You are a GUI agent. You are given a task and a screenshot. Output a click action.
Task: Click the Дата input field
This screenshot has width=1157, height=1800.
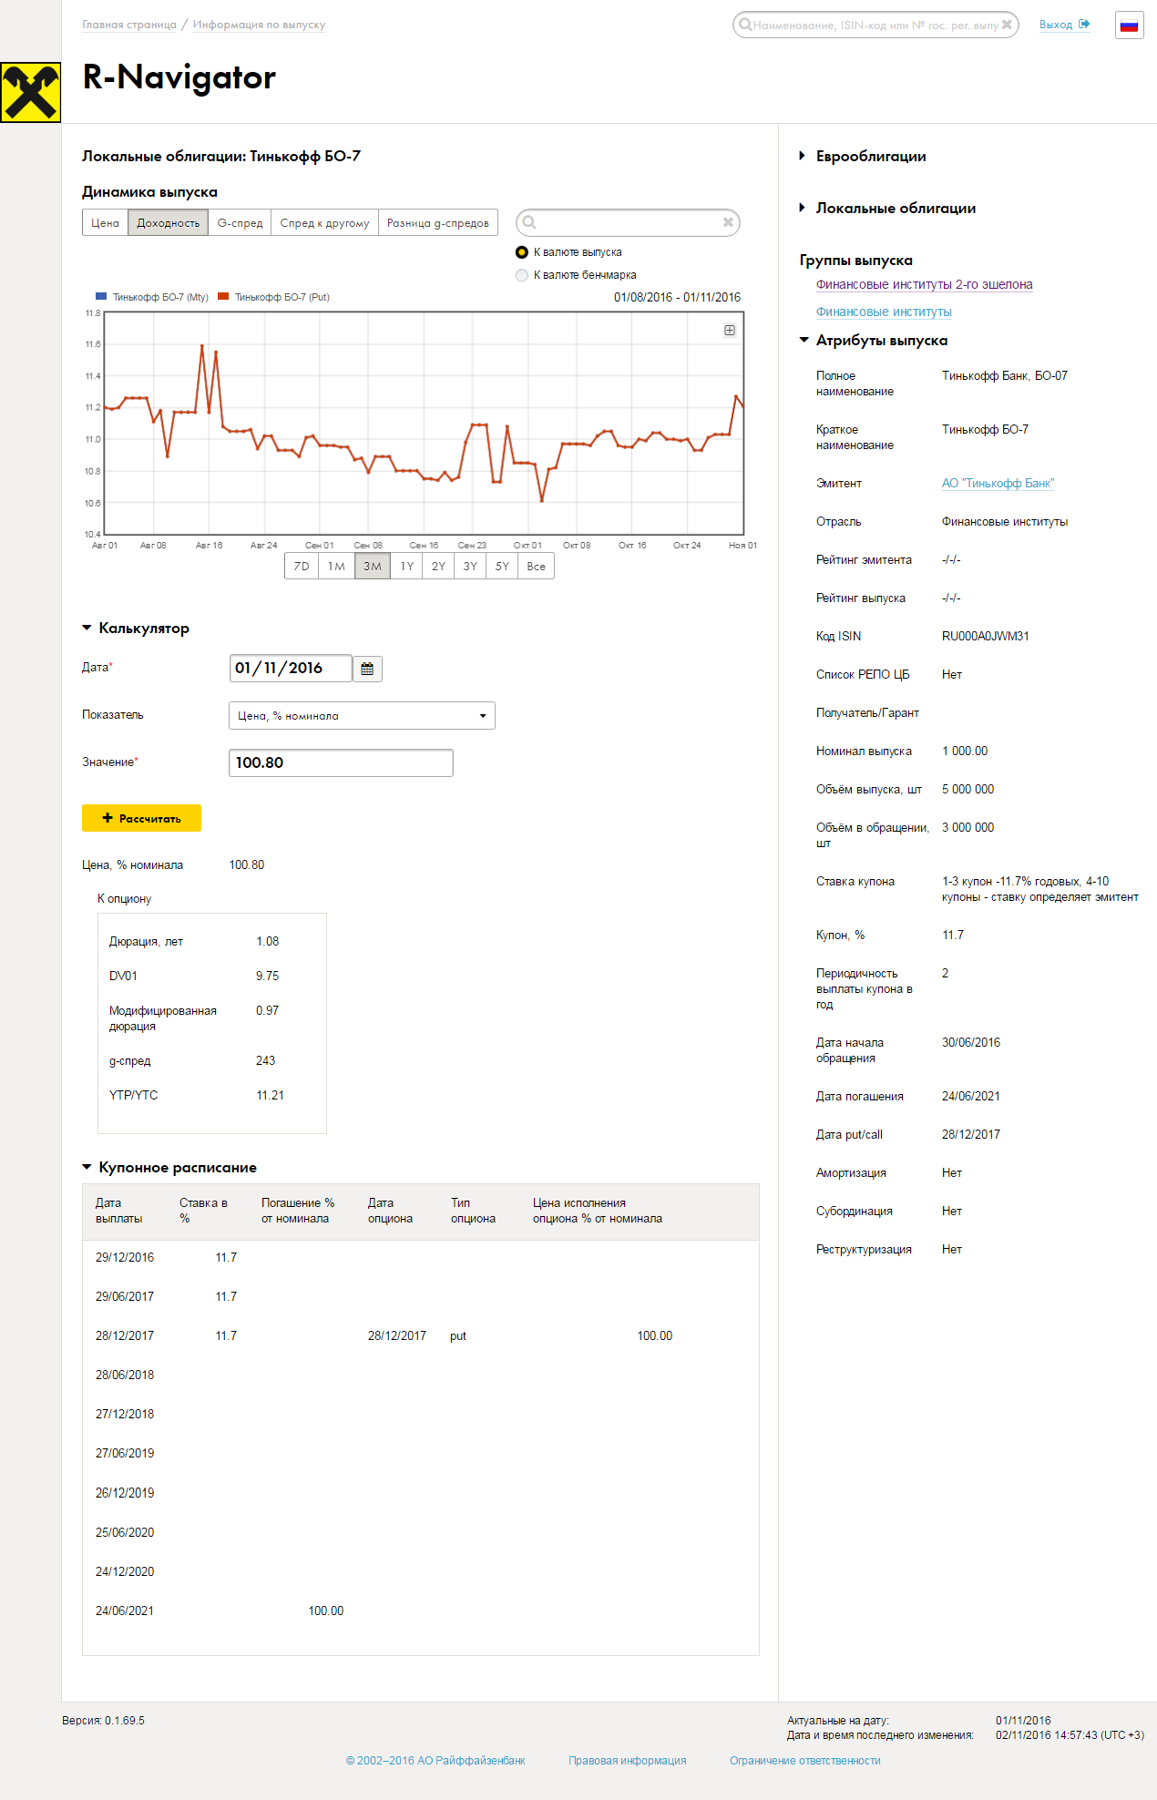click(291, 669)
